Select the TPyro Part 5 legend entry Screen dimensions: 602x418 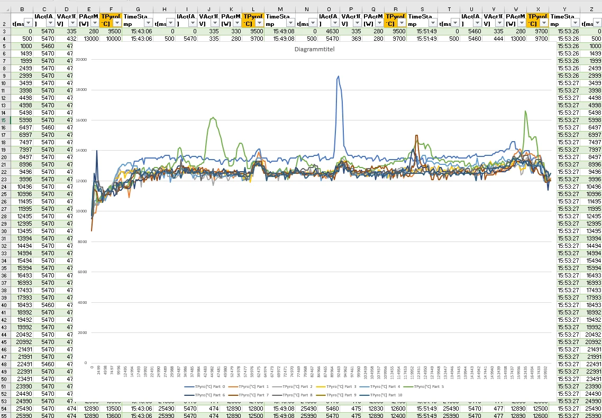pos(427,387)
